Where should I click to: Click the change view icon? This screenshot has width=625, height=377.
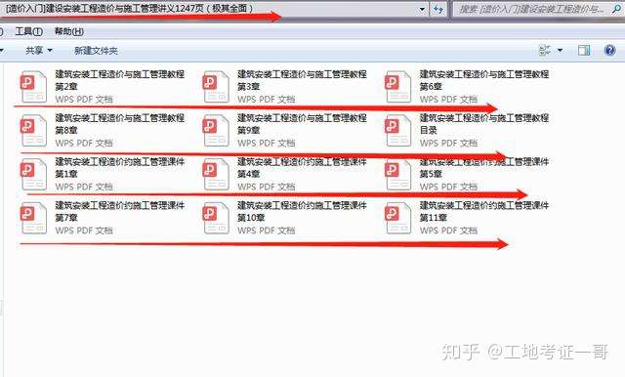tap(545, 50)
